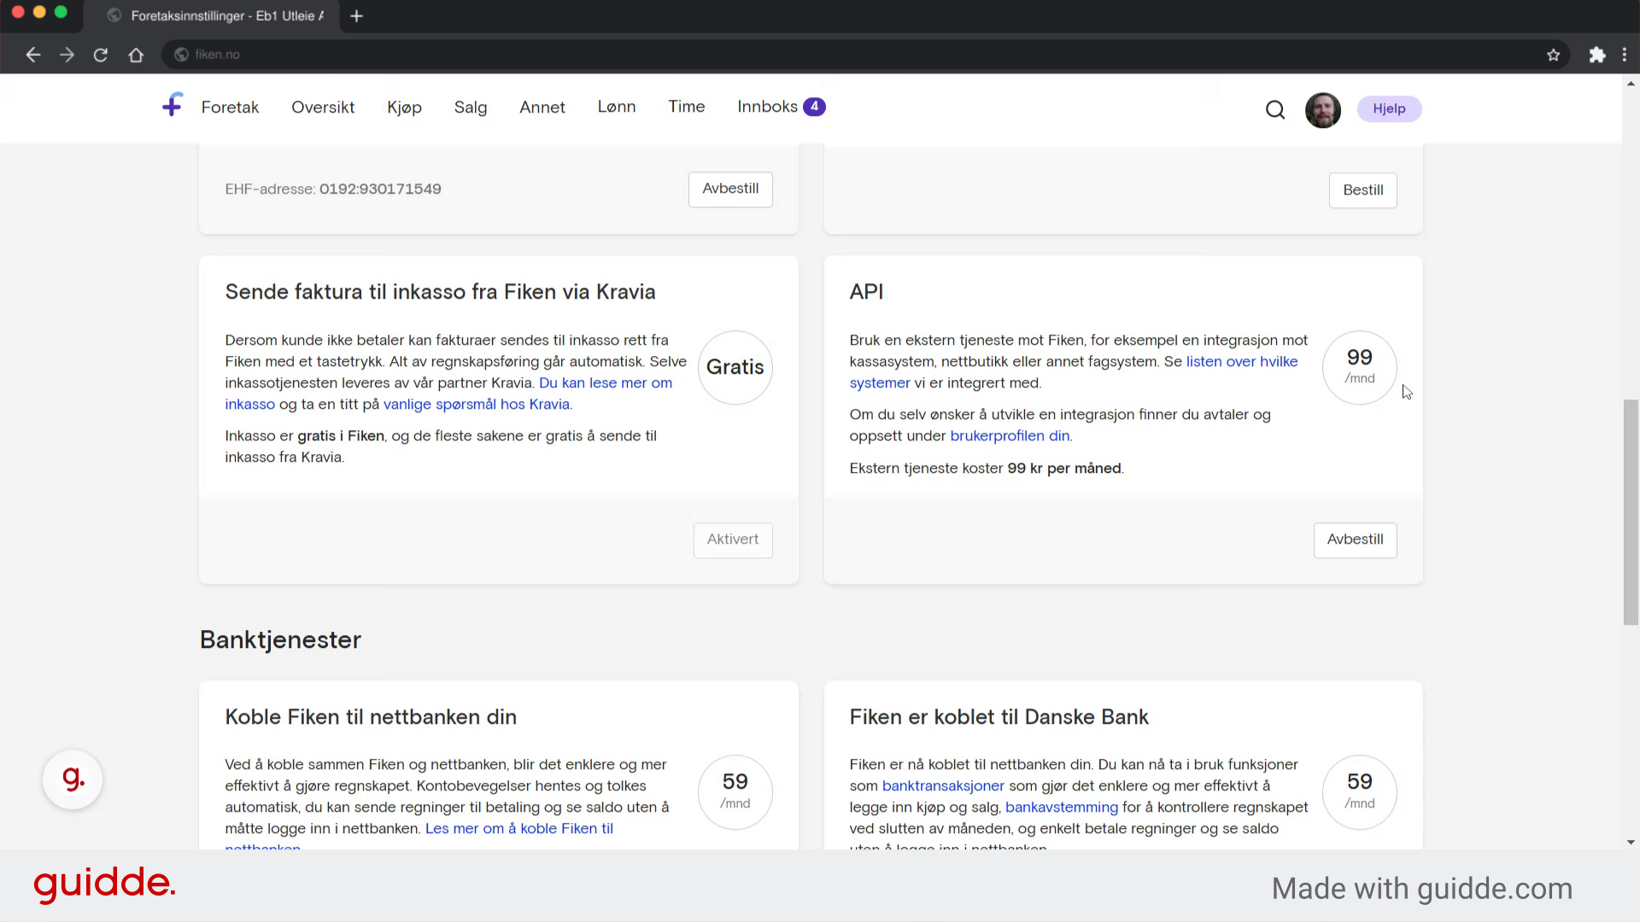Click Avbestill next to EHF-adresse
Screen dimensions: 1640x922
point(730,189)
